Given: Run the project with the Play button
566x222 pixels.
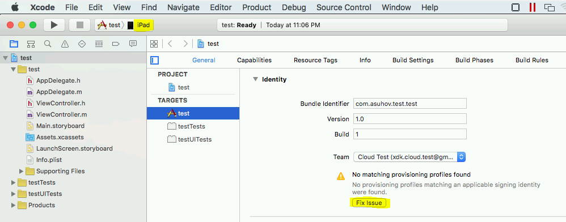Looking at the screenshot, I should (54, 25).
